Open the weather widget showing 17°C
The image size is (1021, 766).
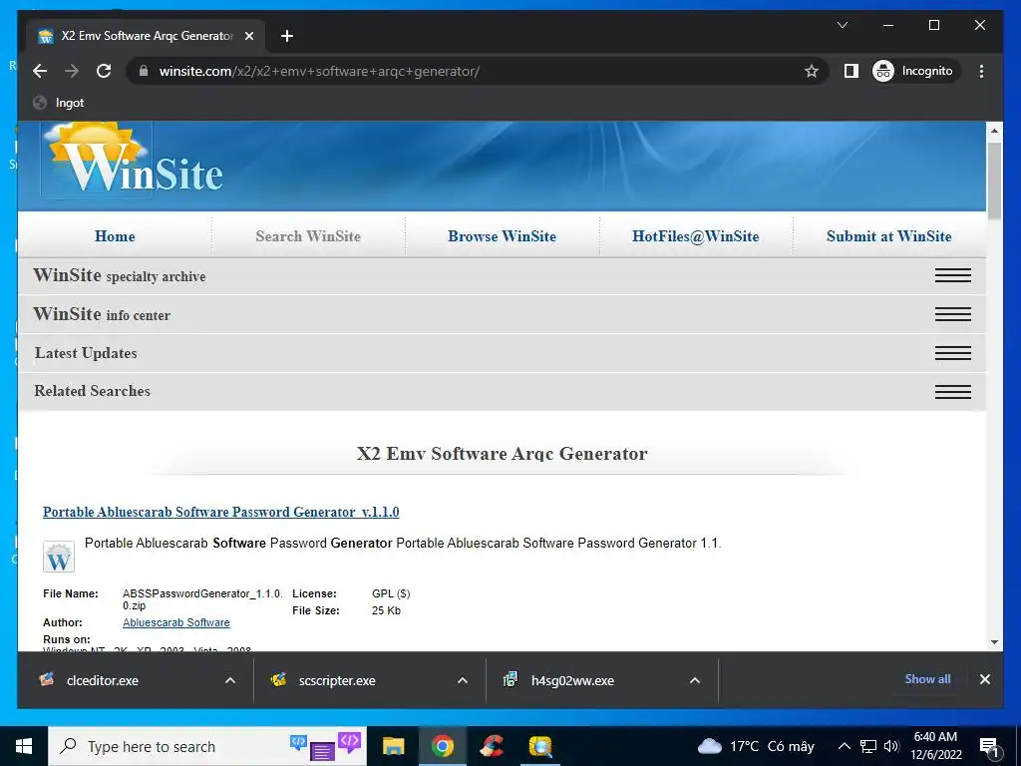pos(756,746)
